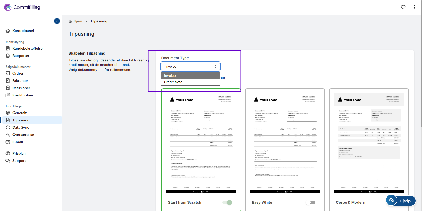Open the Hjælp chat button
Image resolution: width=422 pixels, height=211 pixels.
pos(401,201)
